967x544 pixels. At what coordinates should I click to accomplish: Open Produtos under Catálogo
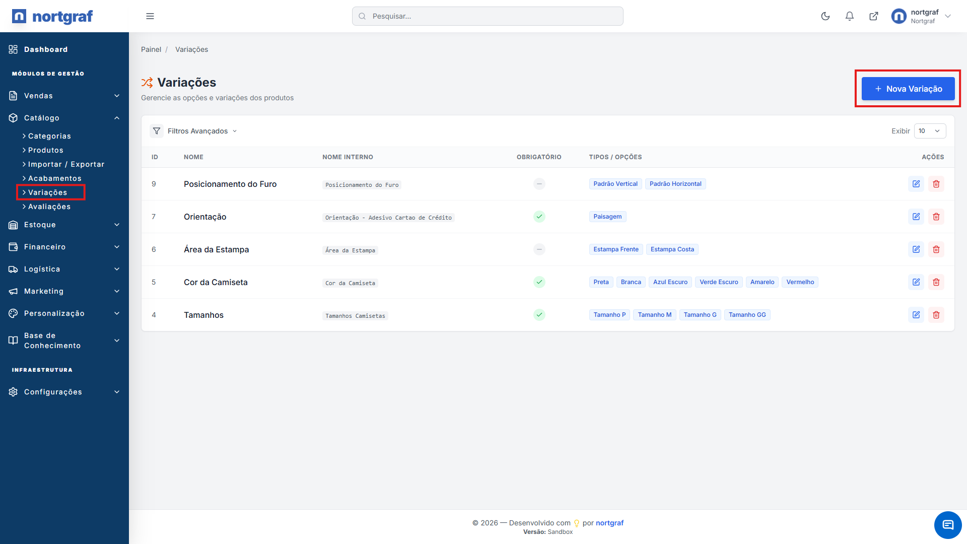tap(45, 150)
